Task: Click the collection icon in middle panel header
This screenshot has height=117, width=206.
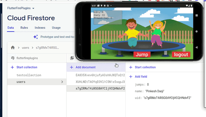Action: [x=72, y=58]
